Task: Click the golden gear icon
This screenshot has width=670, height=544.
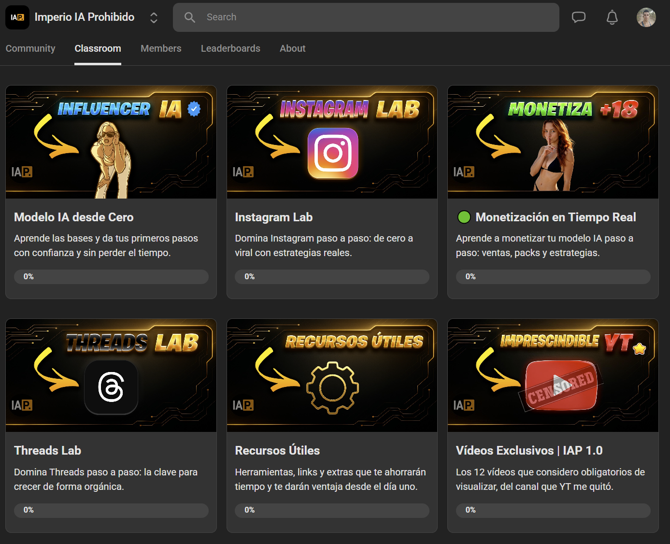Action: click(x=333, y=387)
